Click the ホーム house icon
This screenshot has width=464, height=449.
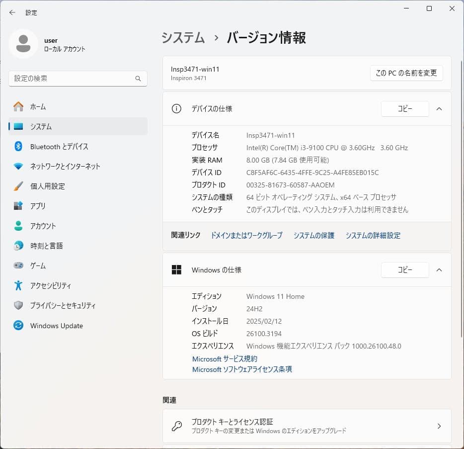[x=18, y=106]
